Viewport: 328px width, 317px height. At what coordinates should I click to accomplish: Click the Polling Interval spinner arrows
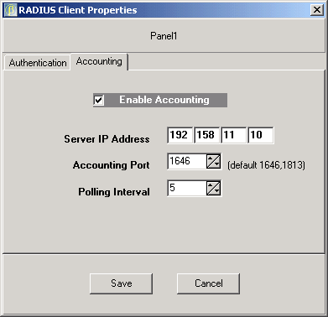214,188
